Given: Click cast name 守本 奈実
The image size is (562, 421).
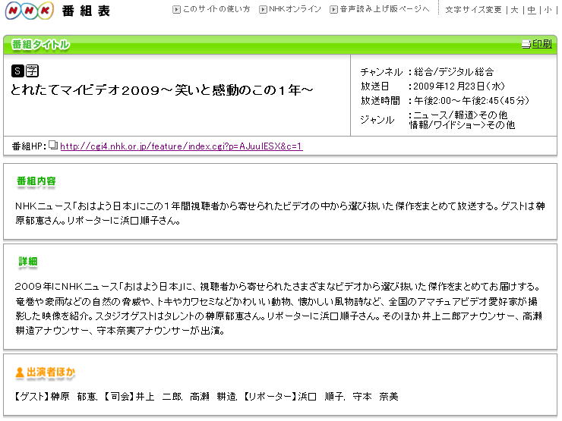Looking at the screenshot, I should (375, 396).
